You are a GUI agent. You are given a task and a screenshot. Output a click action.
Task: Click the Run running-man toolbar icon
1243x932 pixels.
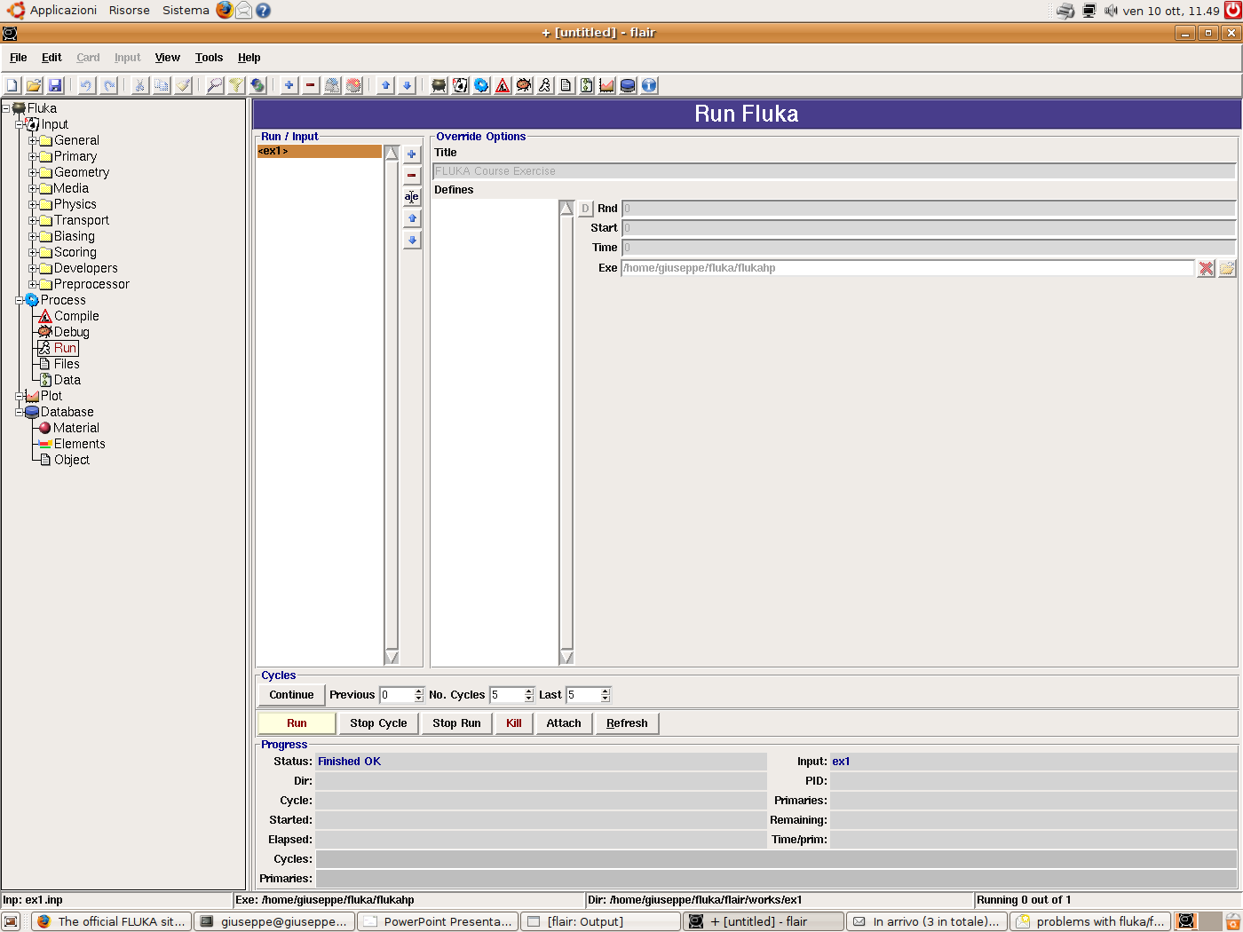coord(545,85)
